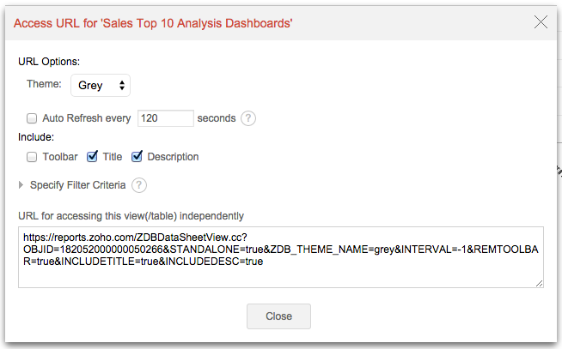The width and height of the screenshot is (562, 349).
Task: Focus the refresh interval field showing 120
Action: 164,118
